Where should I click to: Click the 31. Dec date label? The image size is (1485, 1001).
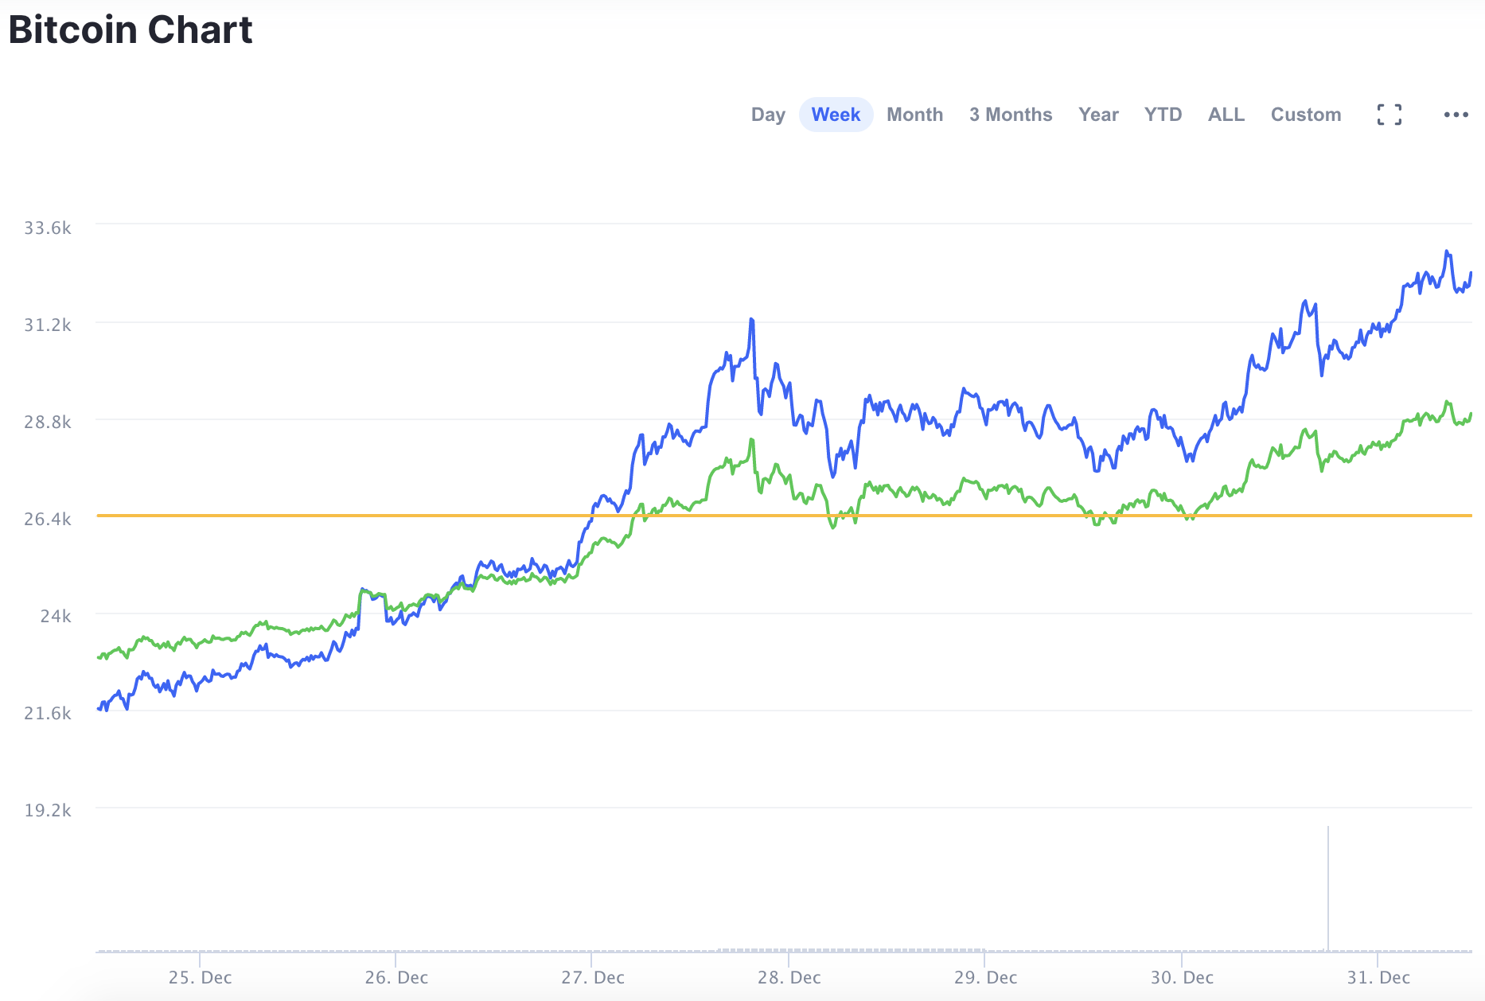click(1378, 978)
